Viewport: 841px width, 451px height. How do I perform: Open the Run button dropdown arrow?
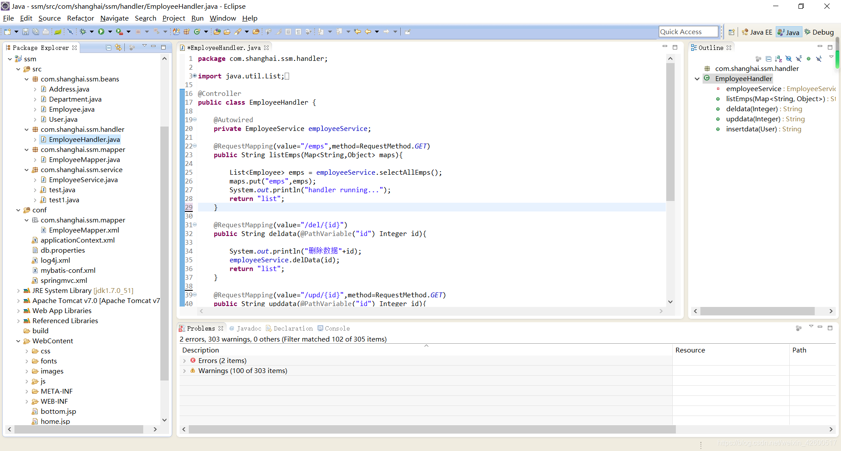tap(110, 32)
